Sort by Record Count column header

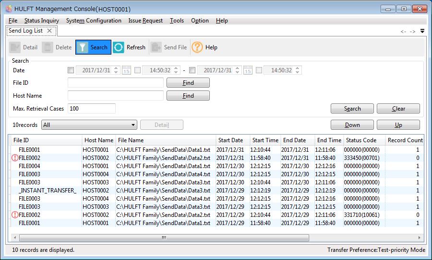[x=405, y=140]
